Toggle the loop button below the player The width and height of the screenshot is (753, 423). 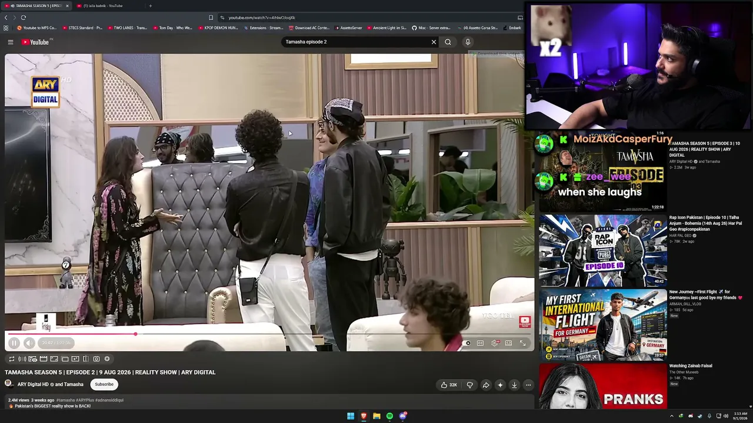tap(11, 359)
